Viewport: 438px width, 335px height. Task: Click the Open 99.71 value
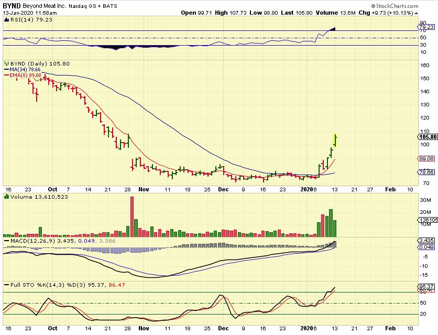coord(196,13)
